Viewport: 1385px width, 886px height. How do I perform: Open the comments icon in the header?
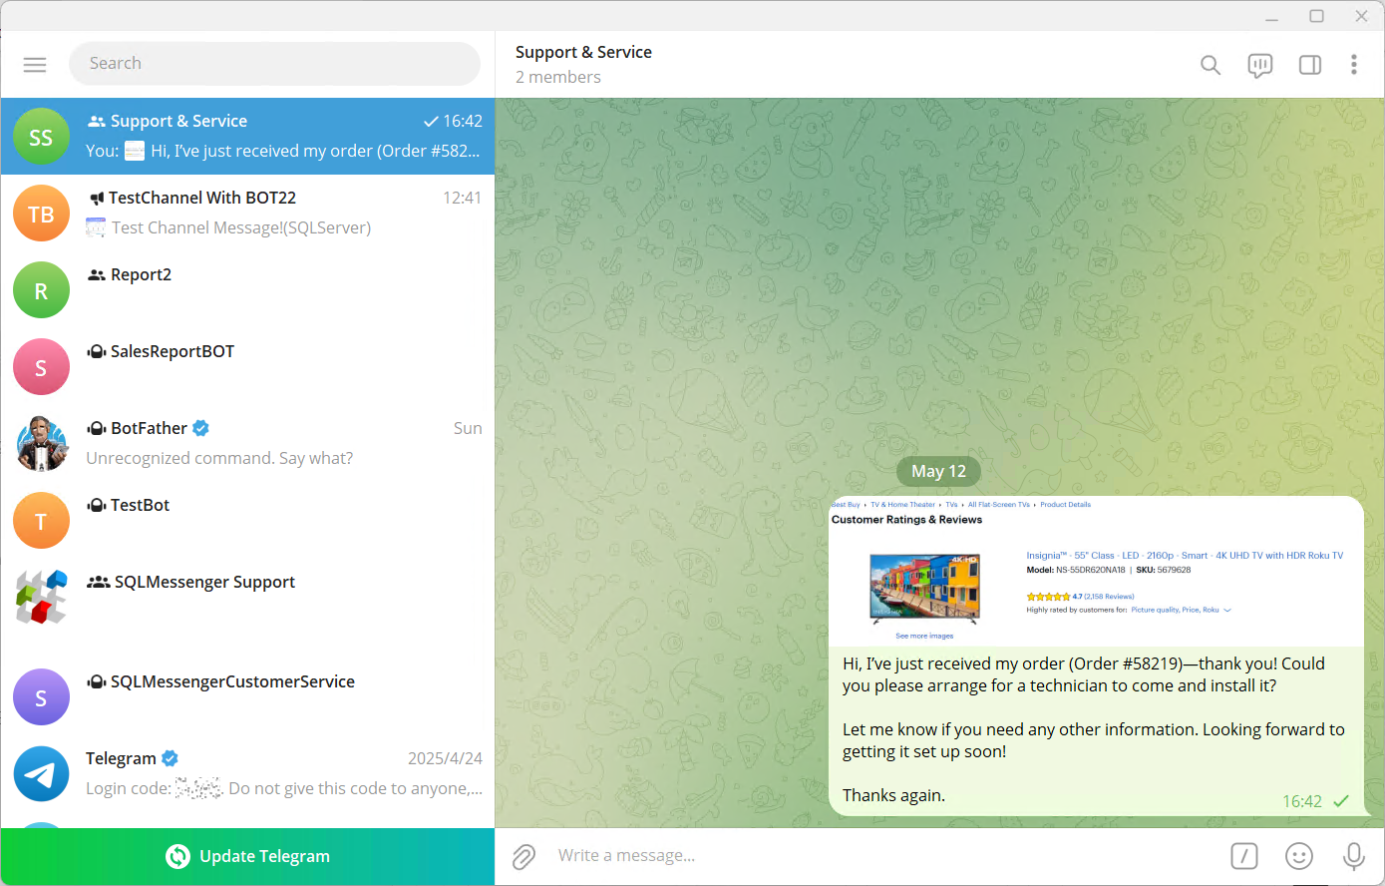1260,65
